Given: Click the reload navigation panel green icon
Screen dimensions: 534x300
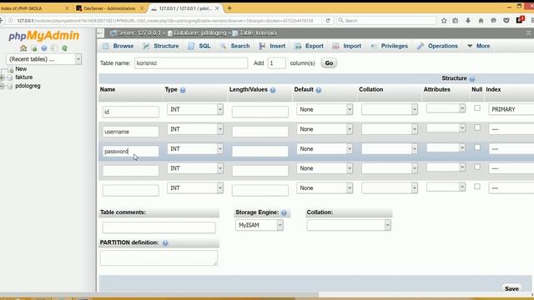Looking at the screenshot, I should [x=64, y=48].
